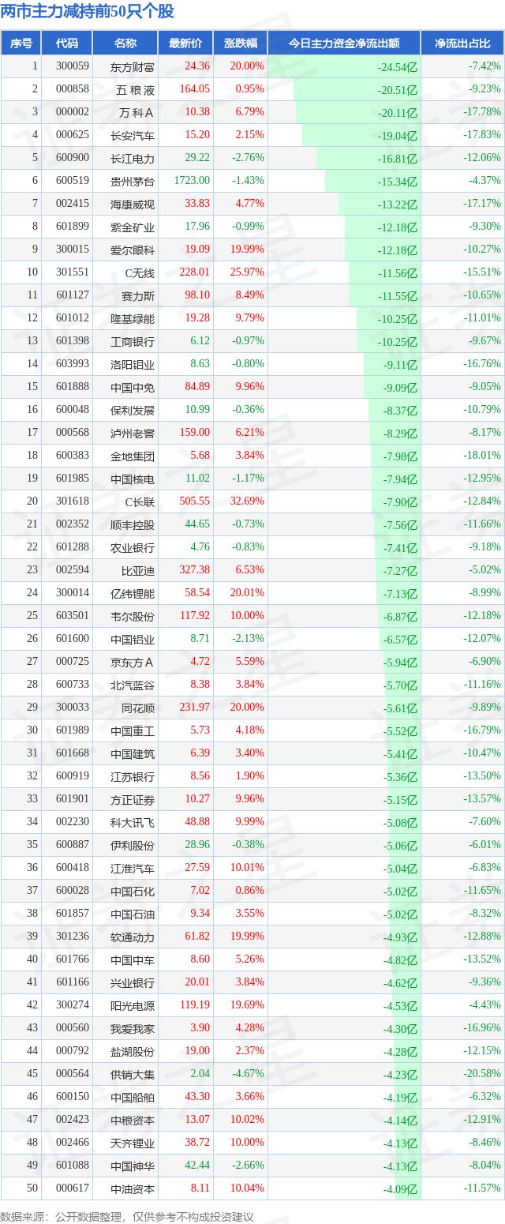505x1224 pixels.
Task: Click the stock name 泸州老窖
Action: tap(133, 433)
